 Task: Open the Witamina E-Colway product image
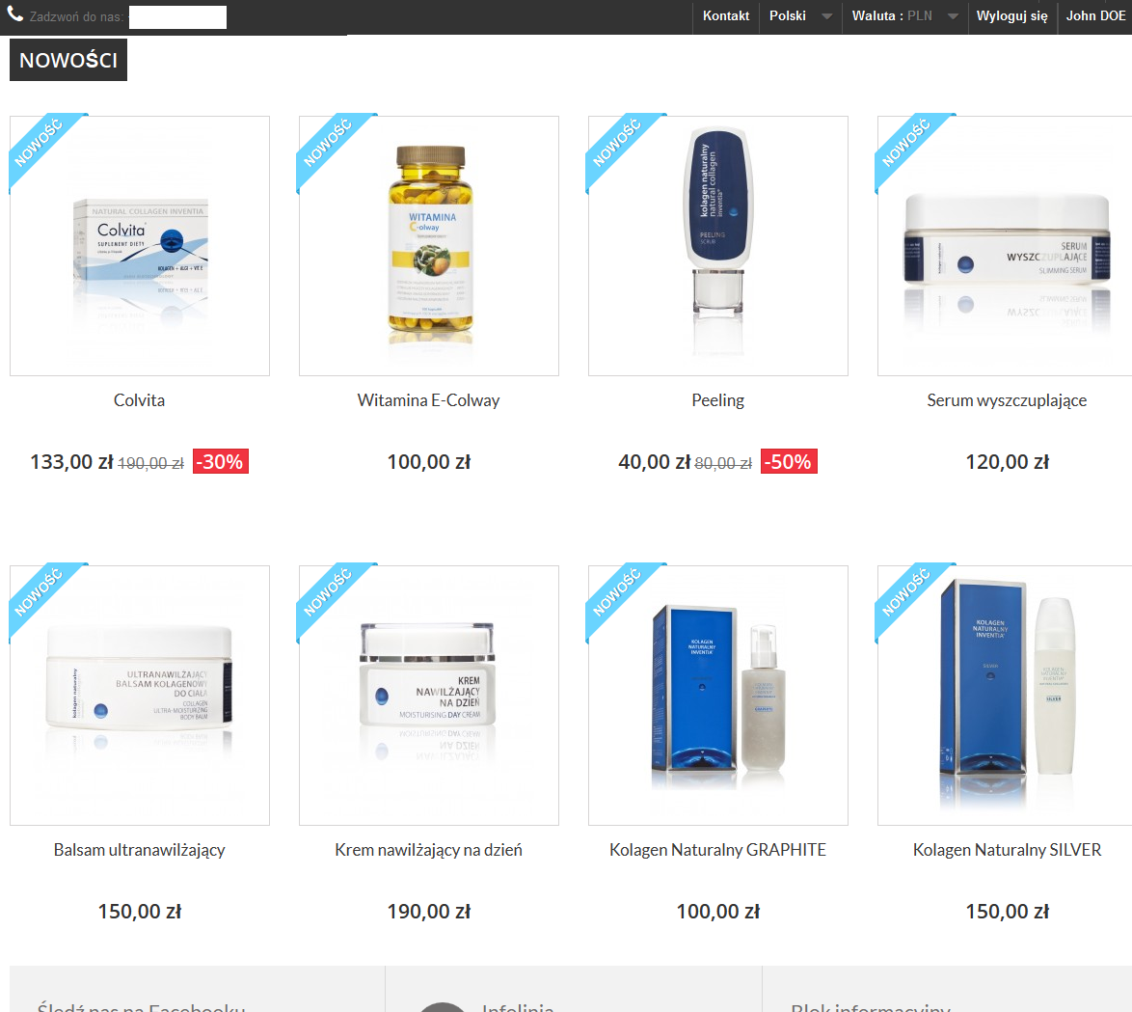429,246
